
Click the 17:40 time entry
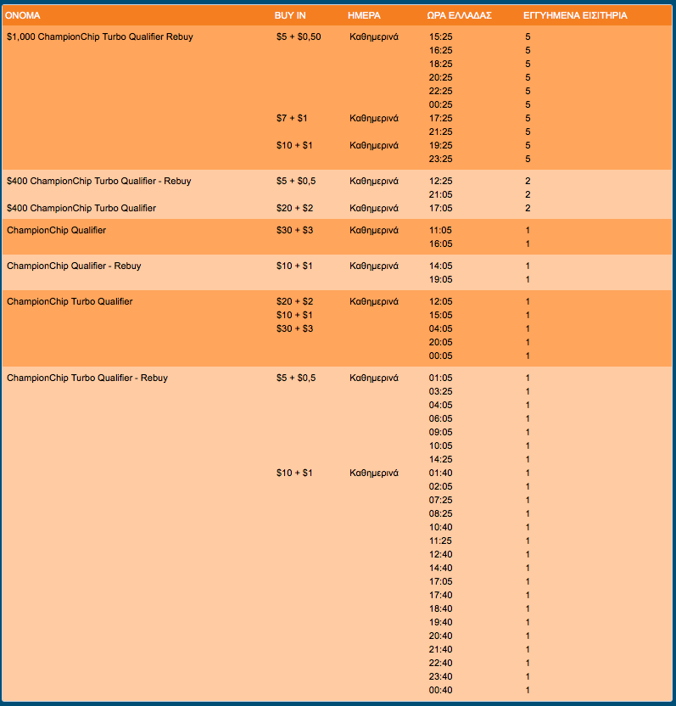pos(440,595)
